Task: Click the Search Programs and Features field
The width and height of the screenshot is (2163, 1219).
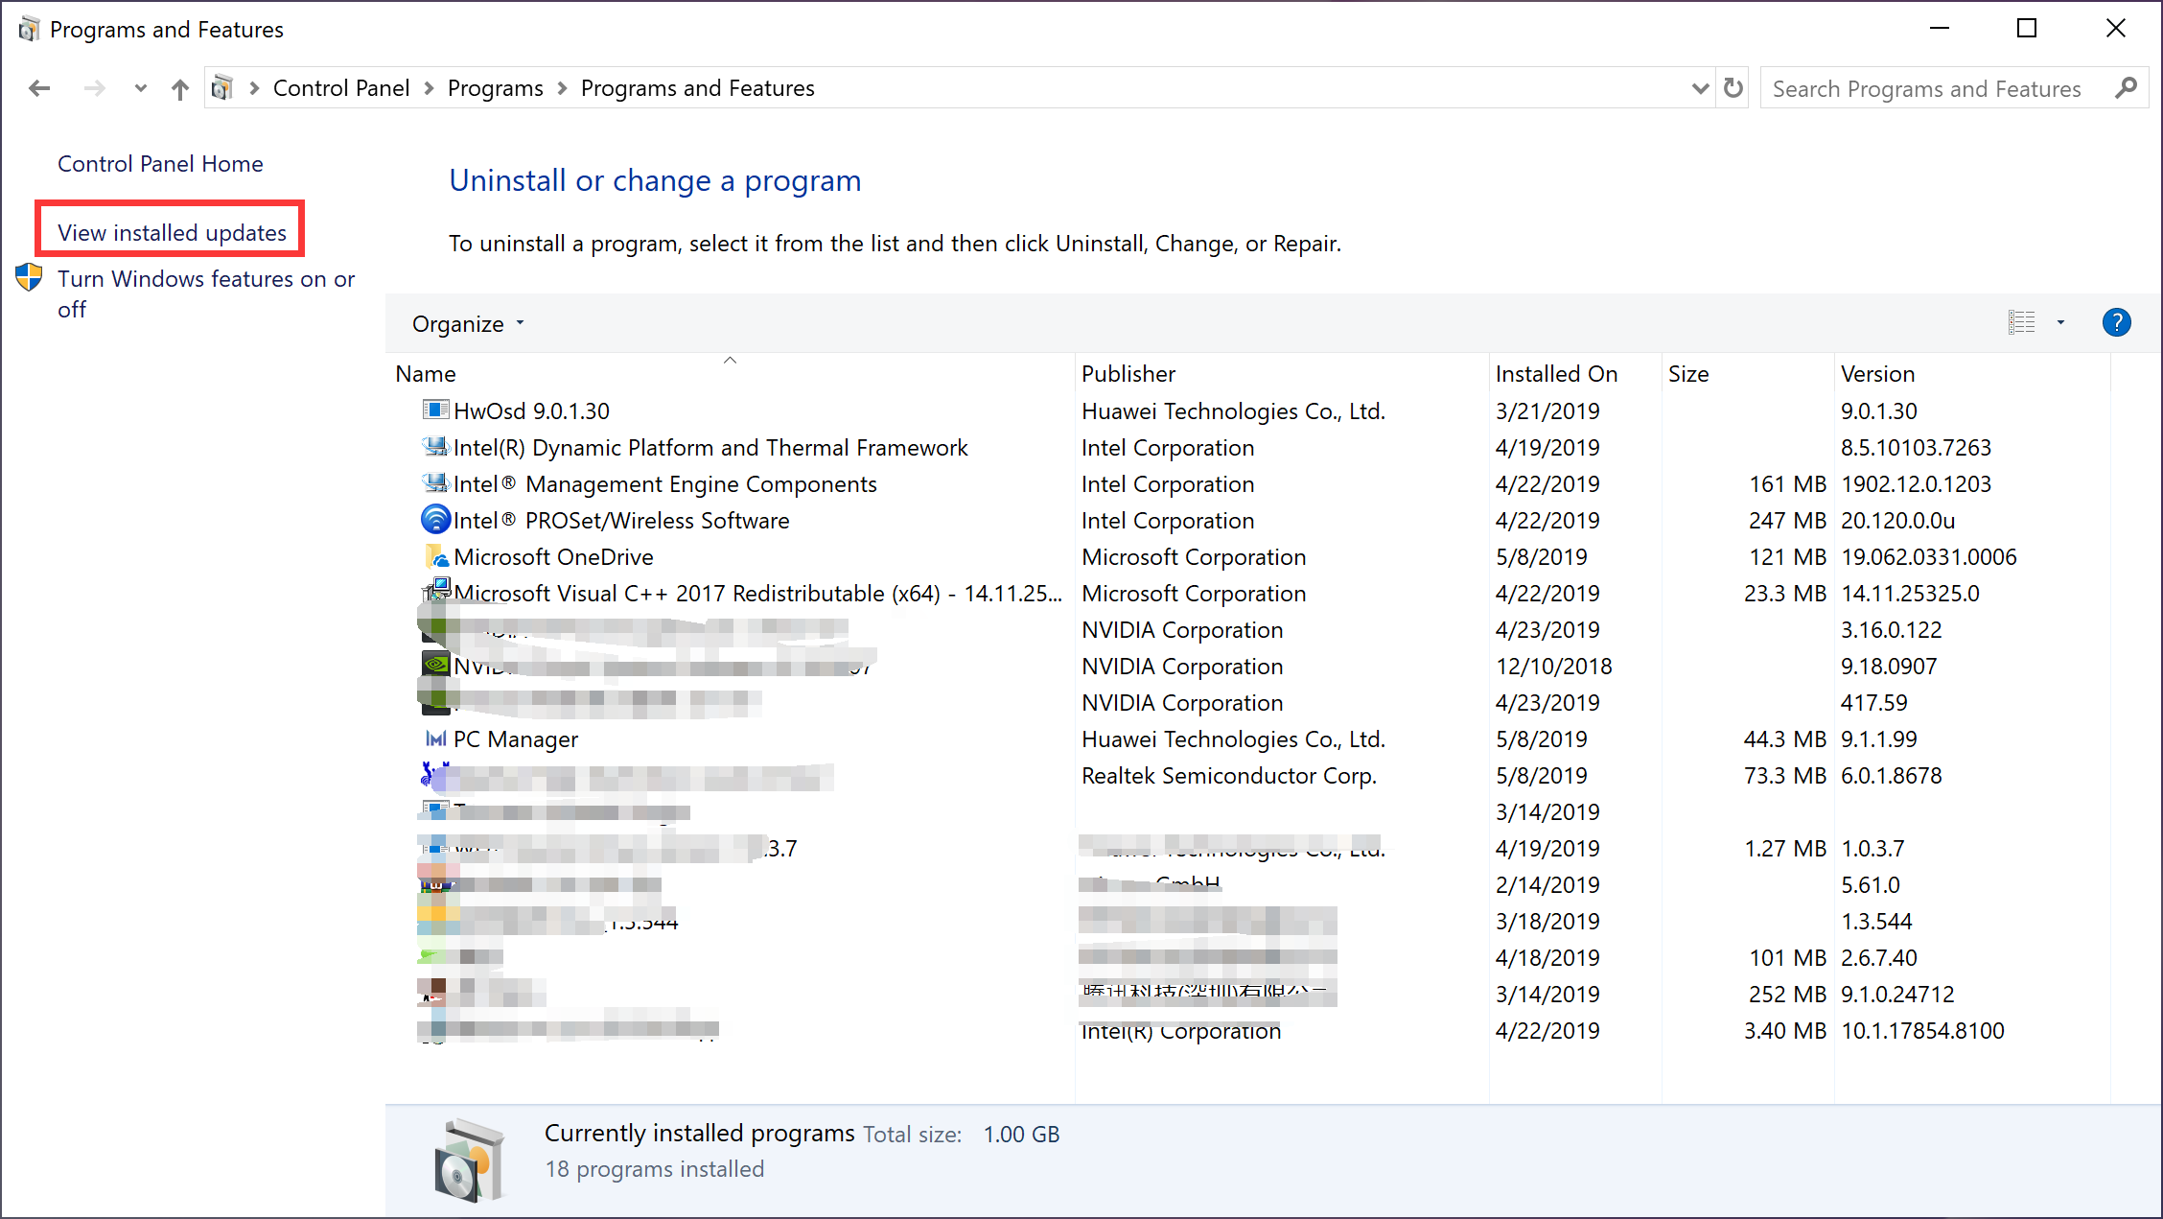Action: 1927,88
